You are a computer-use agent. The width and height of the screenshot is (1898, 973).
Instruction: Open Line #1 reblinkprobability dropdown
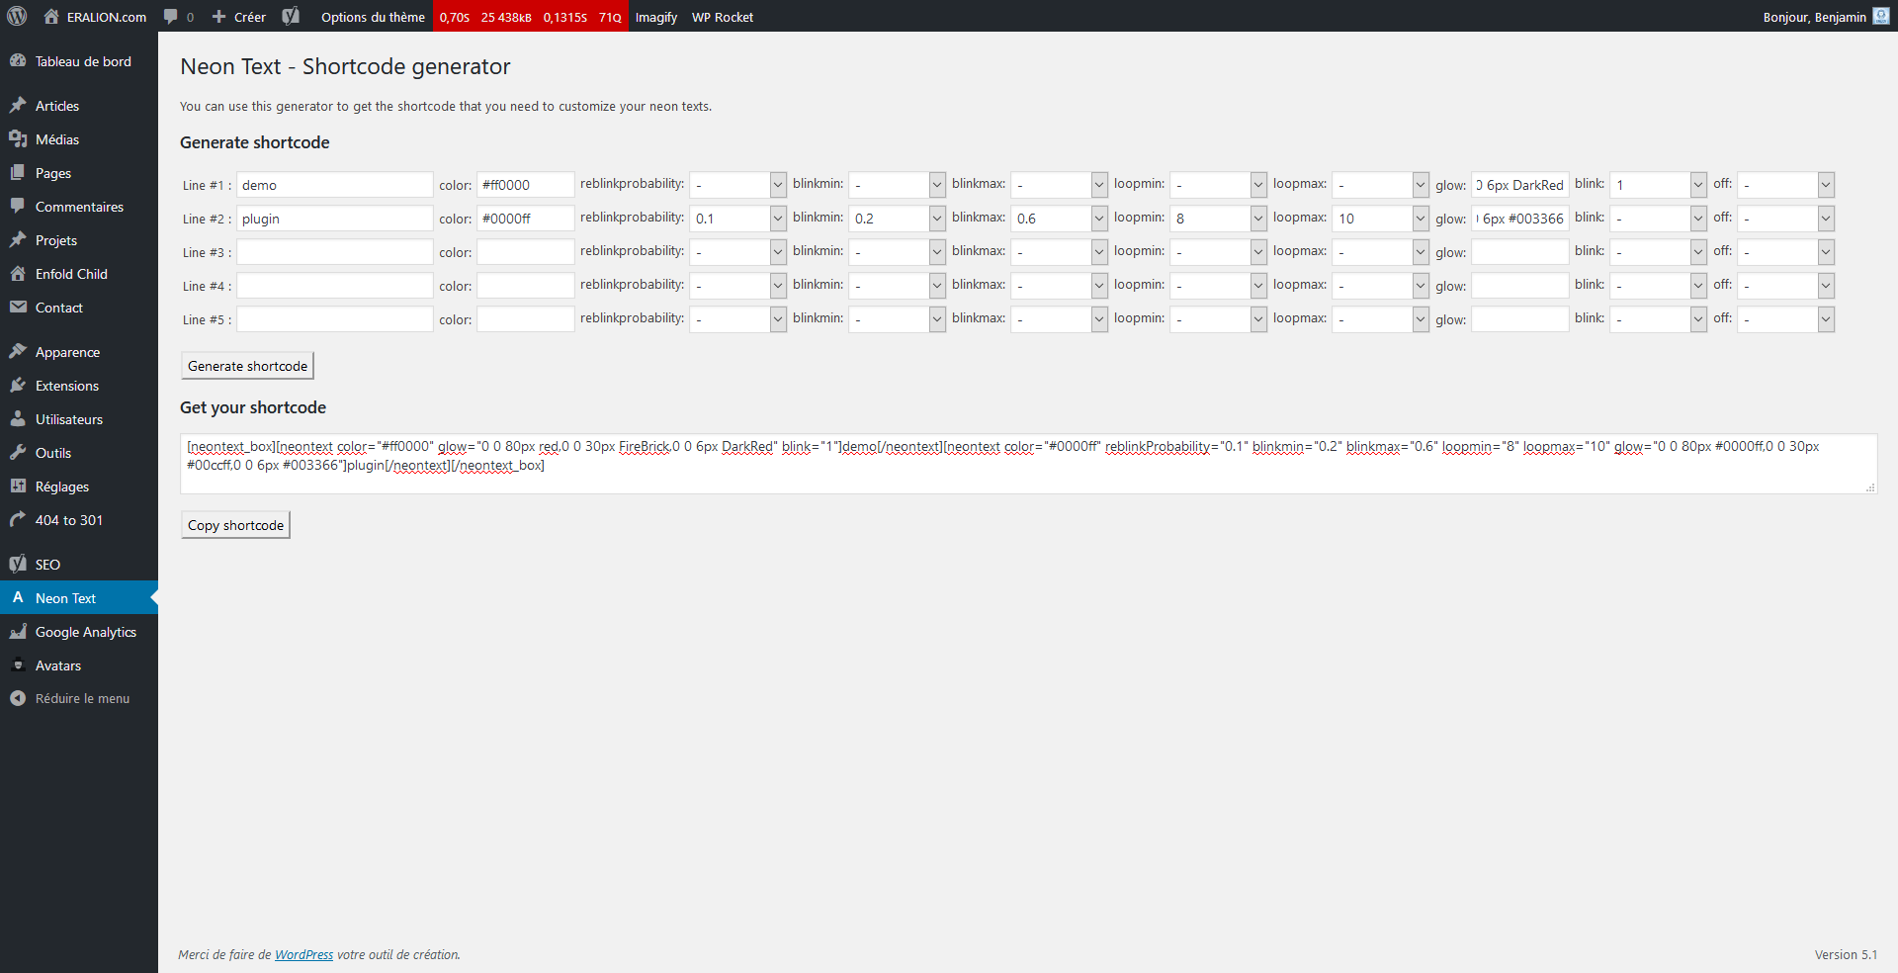click(737, 185)
